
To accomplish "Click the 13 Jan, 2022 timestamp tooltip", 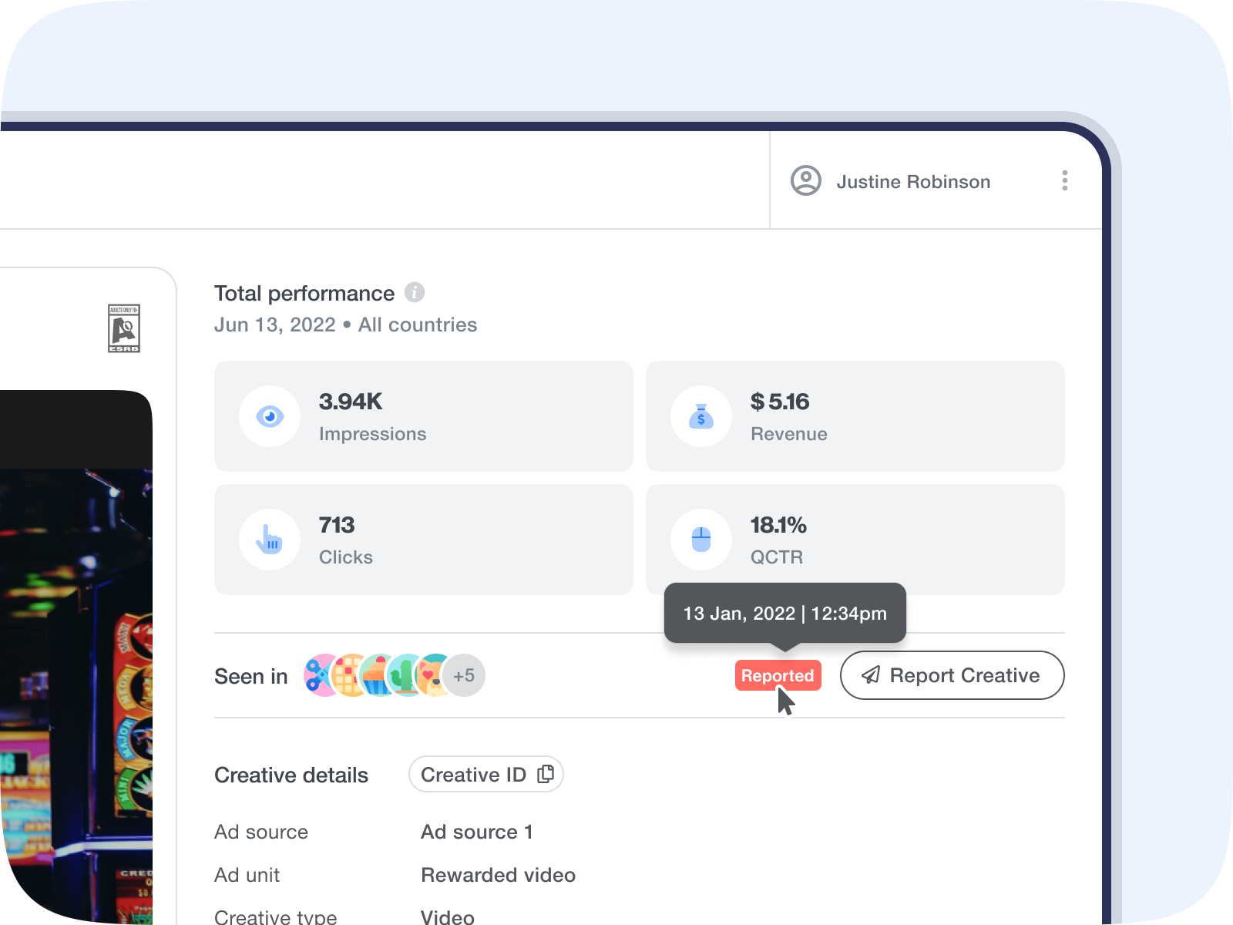I will pos(785,613).
